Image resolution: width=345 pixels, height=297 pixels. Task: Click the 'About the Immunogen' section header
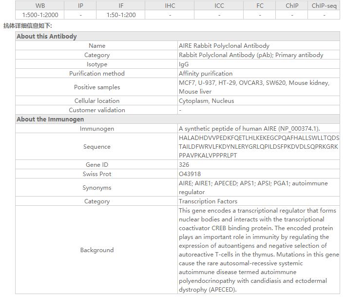(50, 119)
